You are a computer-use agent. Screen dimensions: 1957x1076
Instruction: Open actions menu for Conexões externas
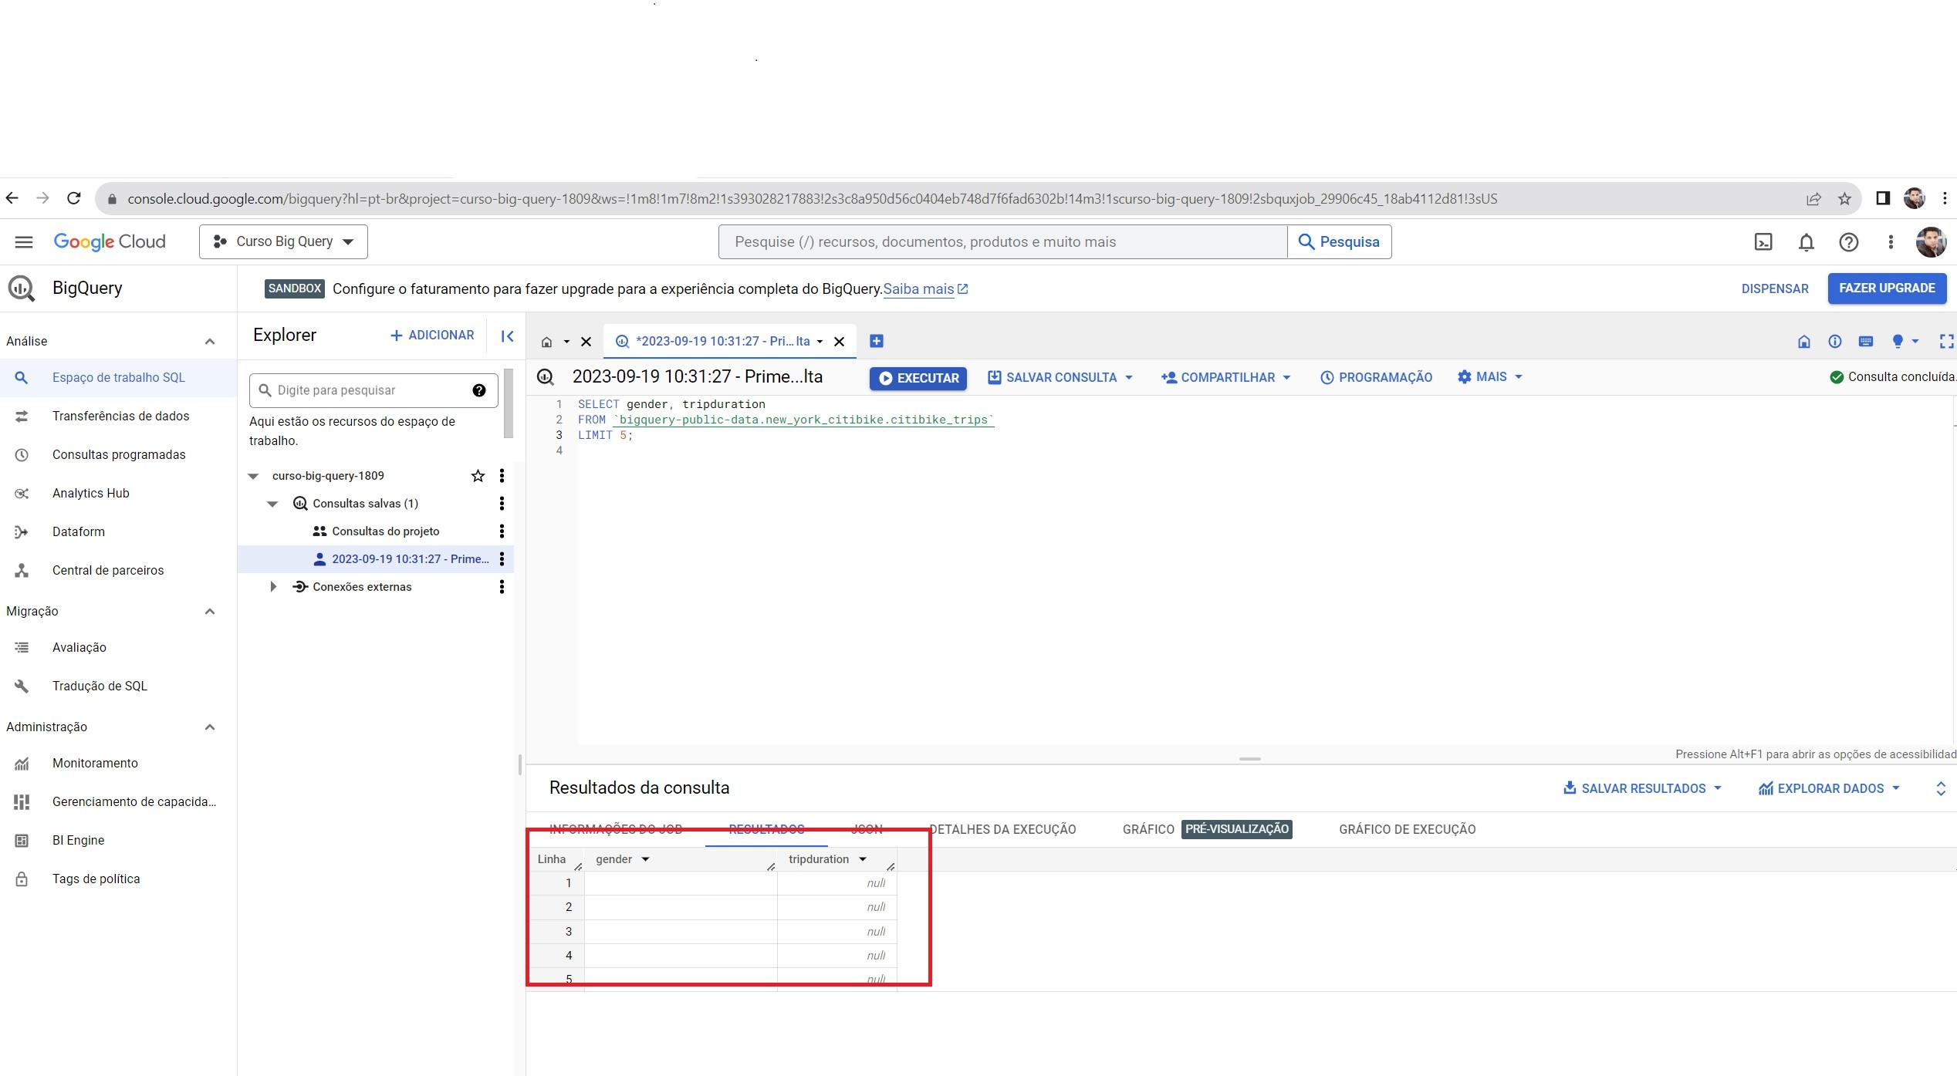point(502,587)
